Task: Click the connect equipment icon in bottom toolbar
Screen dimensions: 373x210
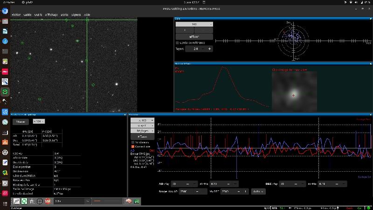Action: click(x=16, y=201)
